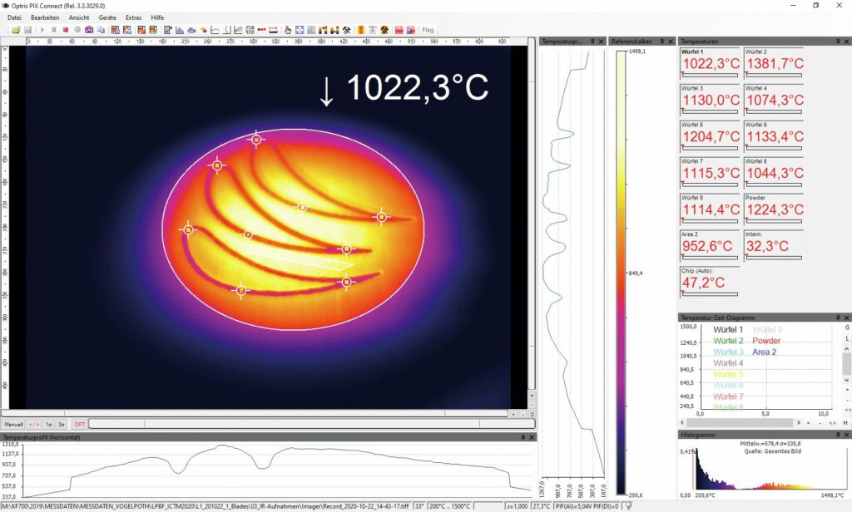The width and height of the screenshot is (852, 512).
Task: Click the Manuell scaling button
Action: [x=13, y=424]
